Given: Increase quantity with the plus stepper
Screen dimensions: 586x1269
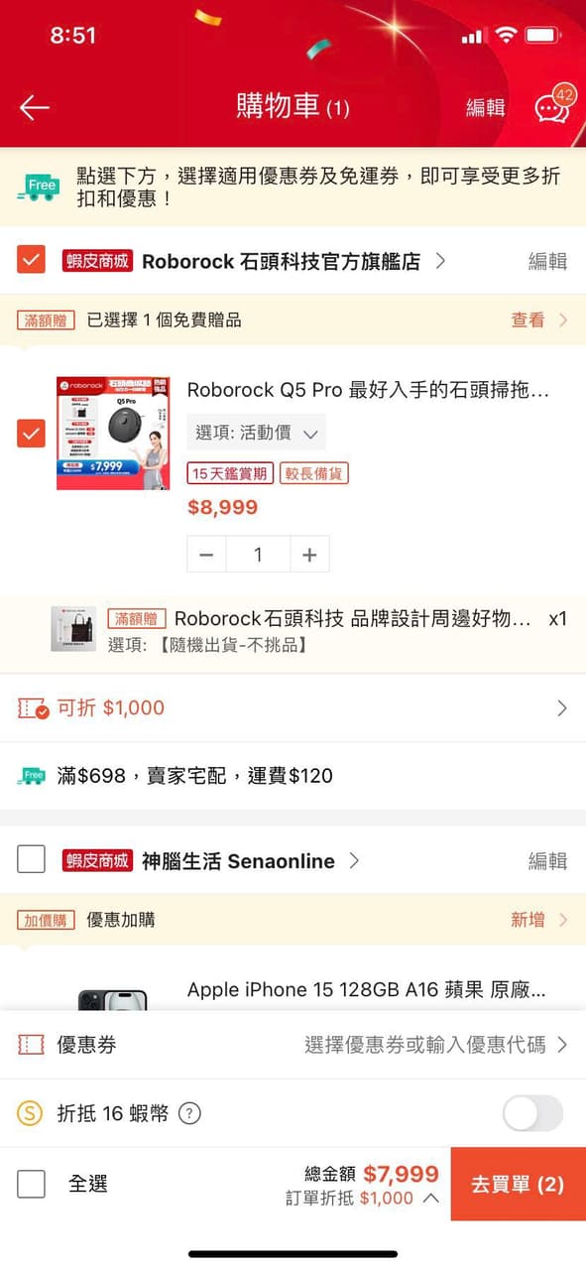Looking at the screenshot, I should point(309,554).
